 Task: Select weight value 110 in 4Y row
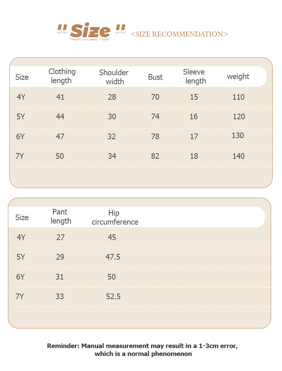[238, 97]
